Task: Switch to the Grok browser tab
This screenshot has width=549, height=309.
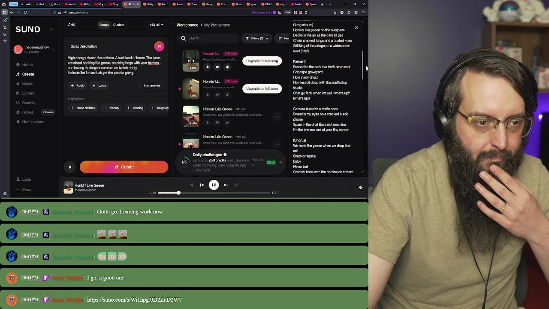Action: pyautogui.click(x=40, y=4)
